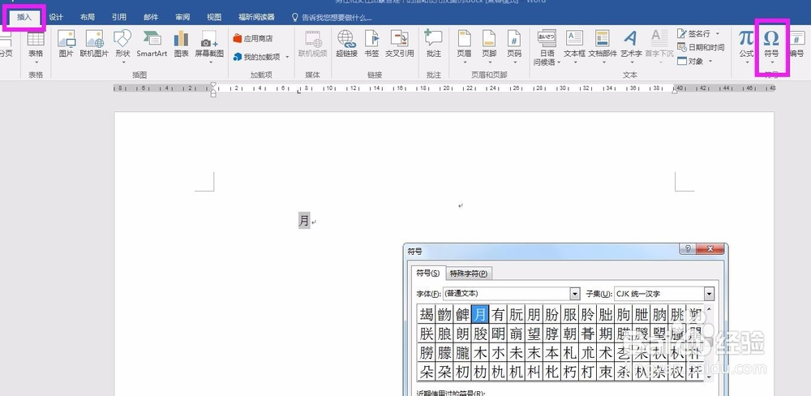Open the 页脚 footer menu

(489, 45)
